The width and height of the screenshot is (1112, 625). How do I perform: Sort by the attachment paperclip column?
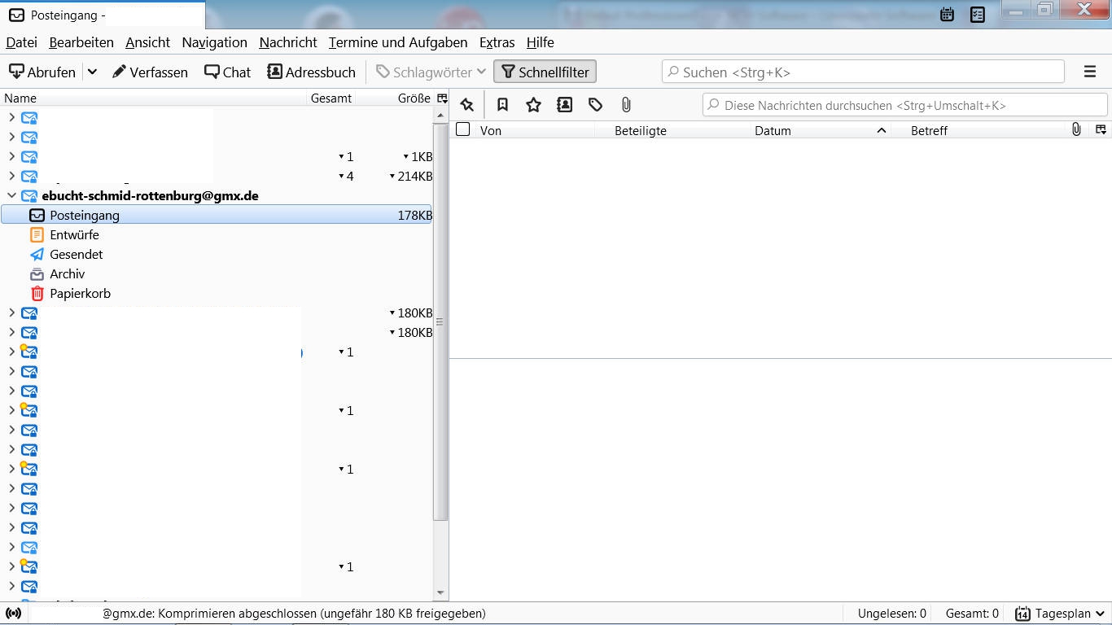coord(1076,129)
